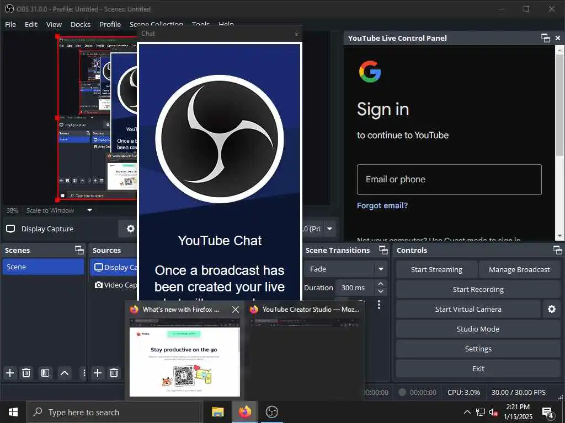Image resolution: width=565 pixels, height=423 pixels.
Task: Open Display Capture properties gear icon
Action: pyautogui.click(x=130, y=229)
